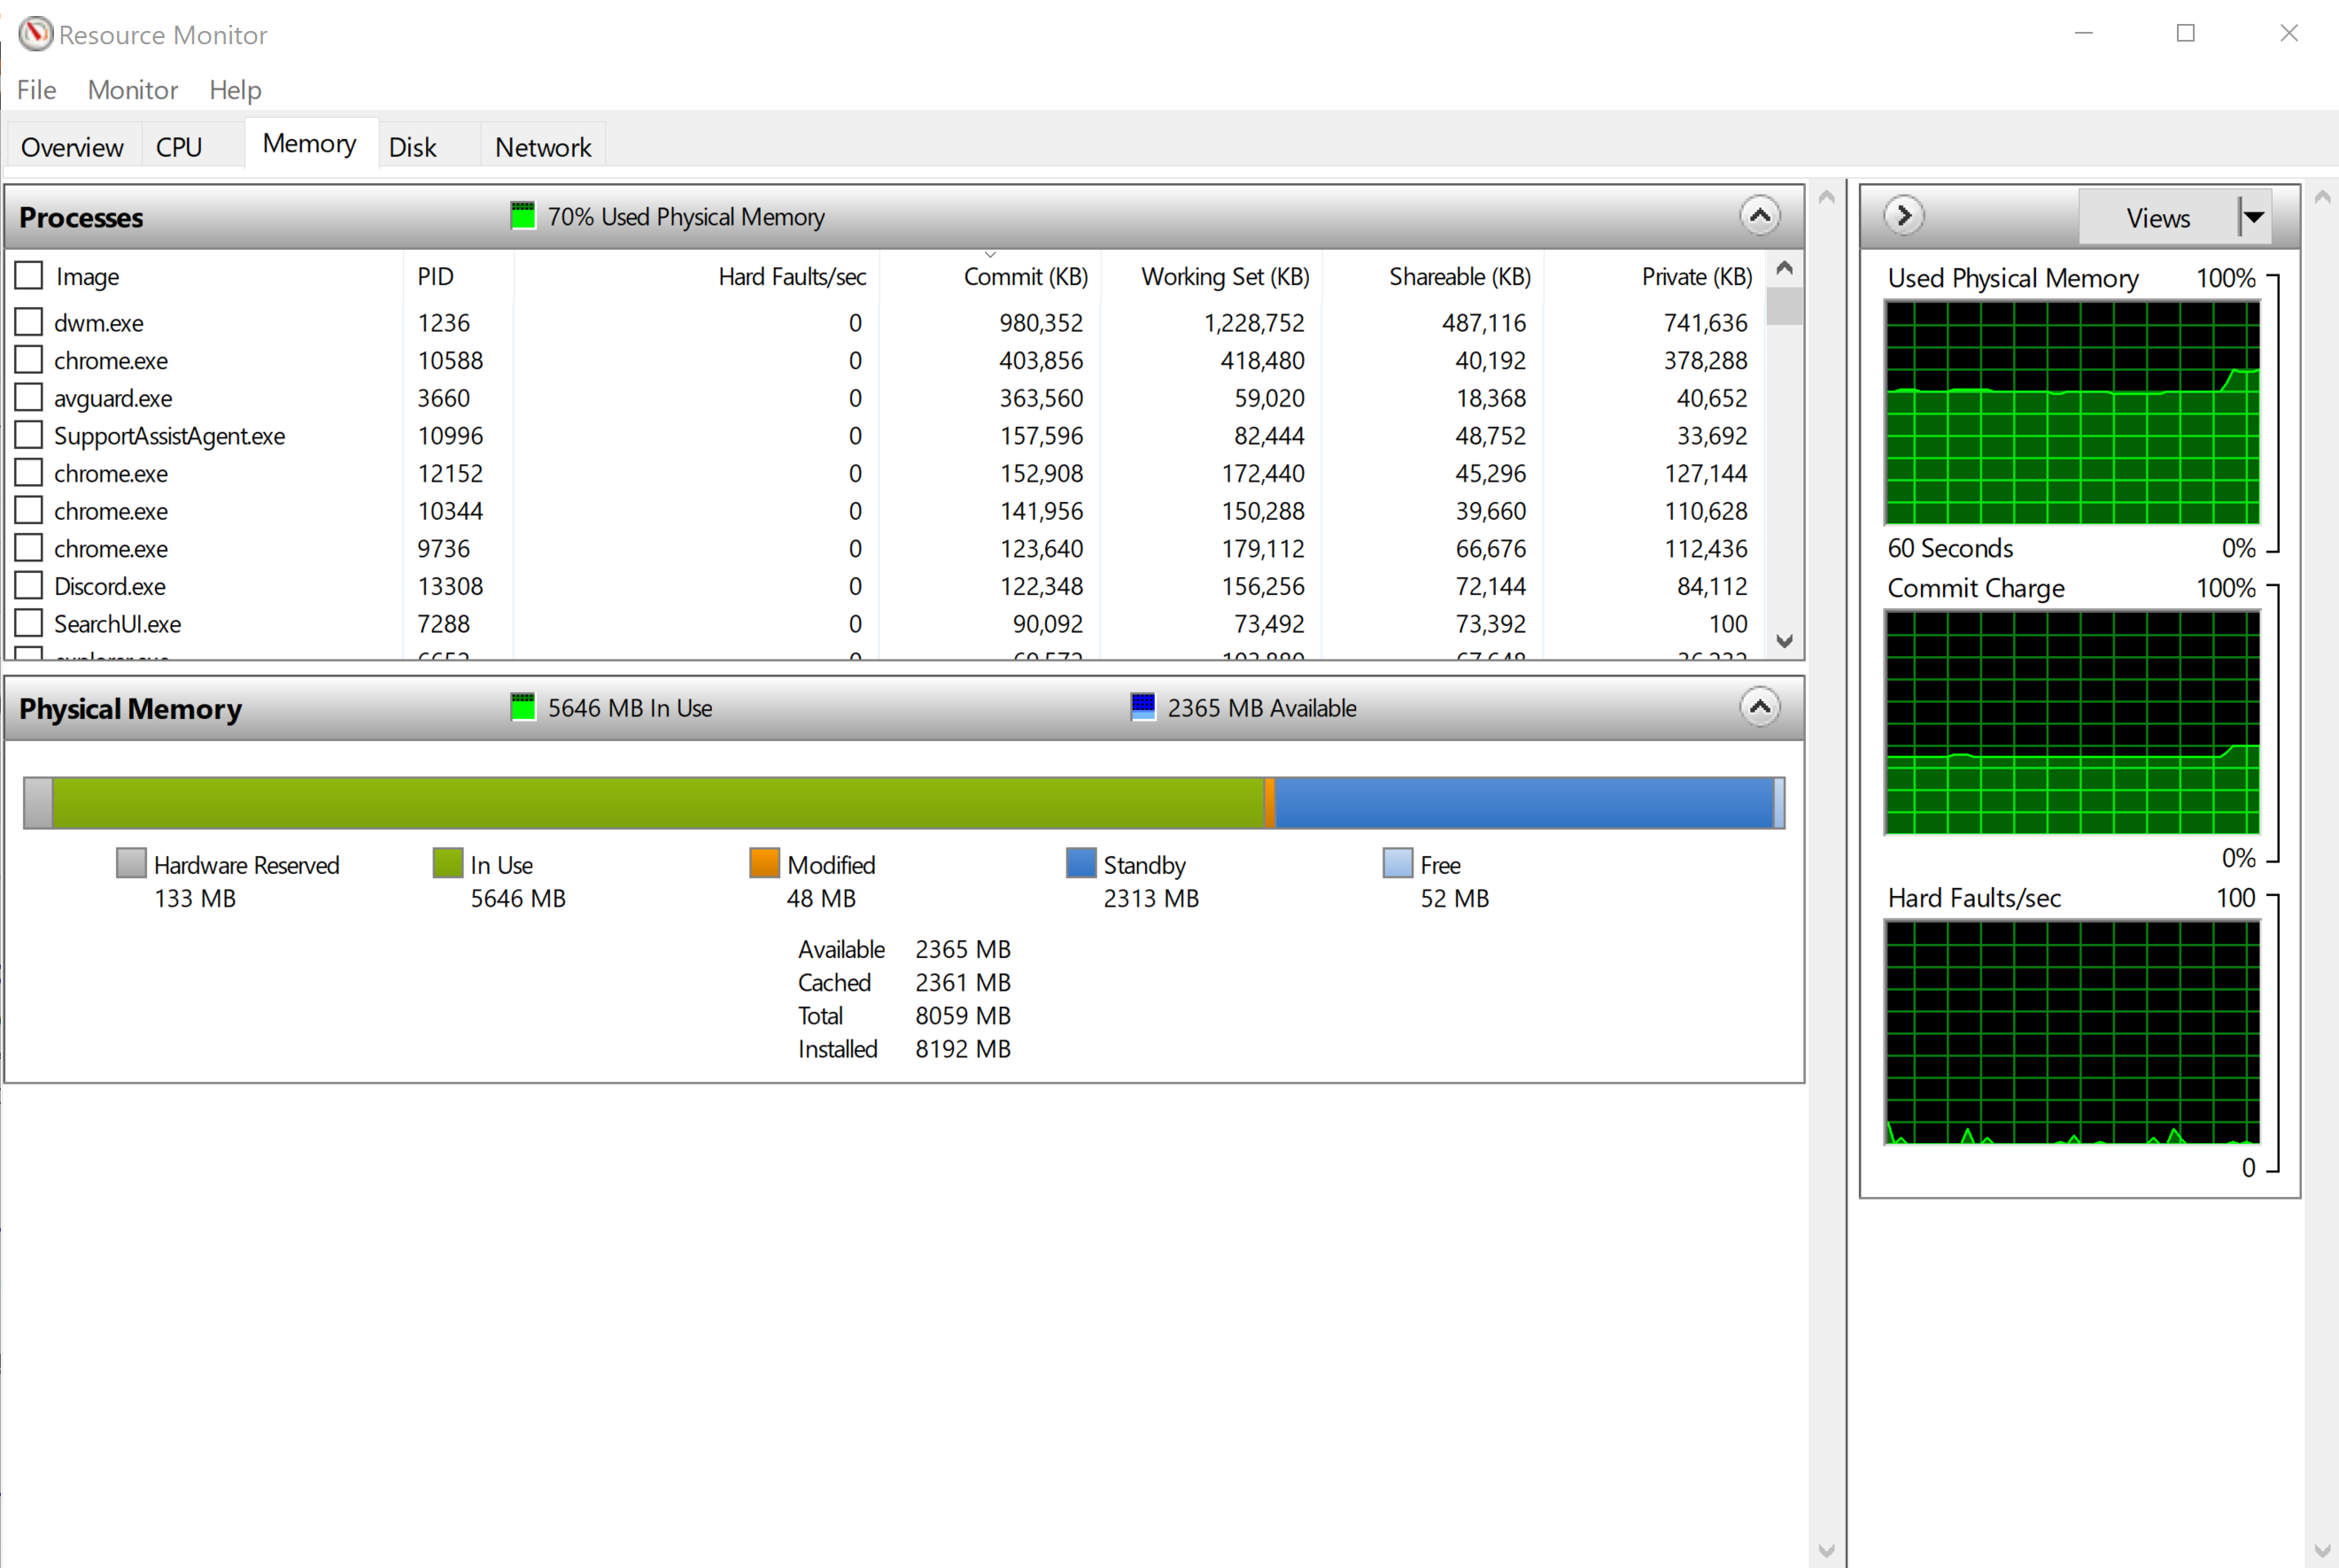
Task: Switch to the CPU tab
Action: [x=179, y=147]
